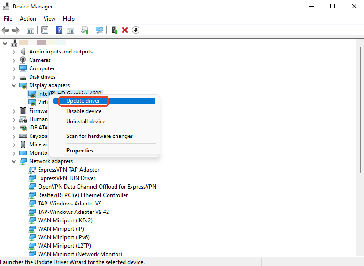This screenshot has height=266, width=364.
Task: Select WAN Miniport (IP)
Action: (x=61, y=229)
